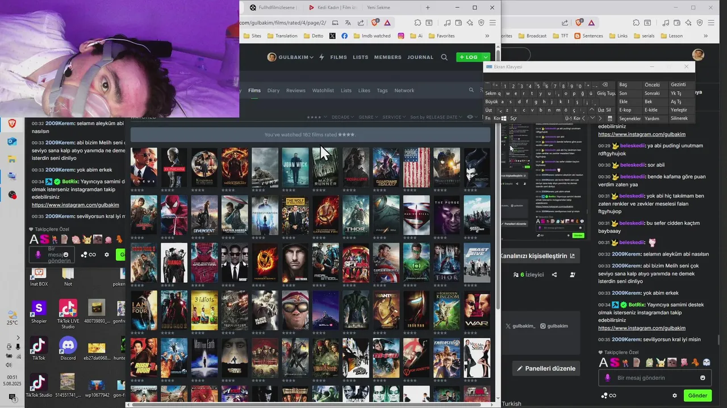Expand hidden bookmarks chevron in Letterboxd window

point(487,36)
